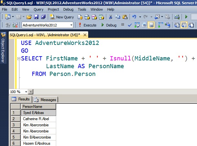This screenshot has height=146, width=197.
Task: Select the cell 'Catherine R.Abel'
Action: [x=38, y=119]
